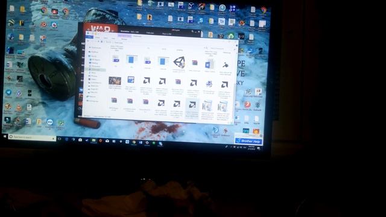The height and width of the screenshot is (217, 386).
Task: Open the Action Center notifications icon
Action: pyautogui.click(x=259, y=148)
